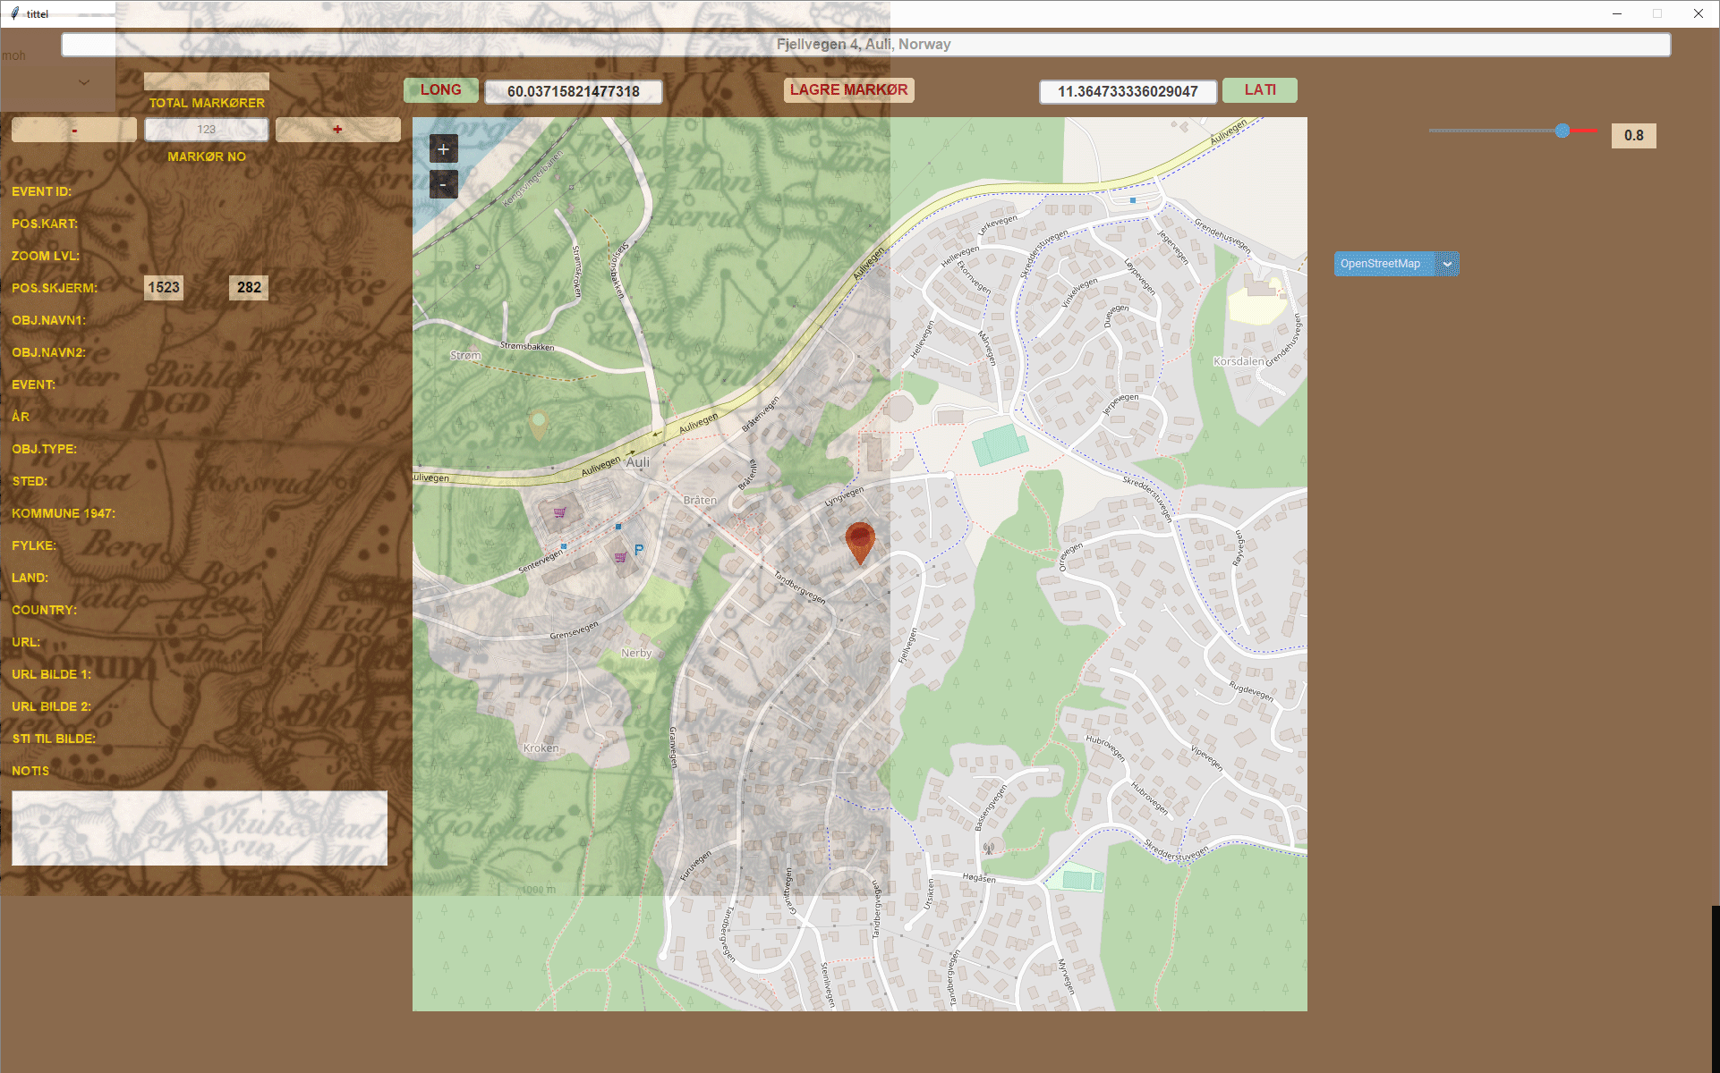Increase marker number with plus button

(337, 130)
